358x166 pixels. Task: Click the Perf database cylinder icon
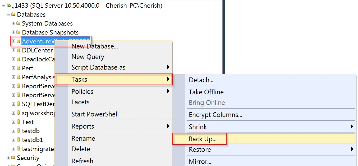[x=19, y=68]
